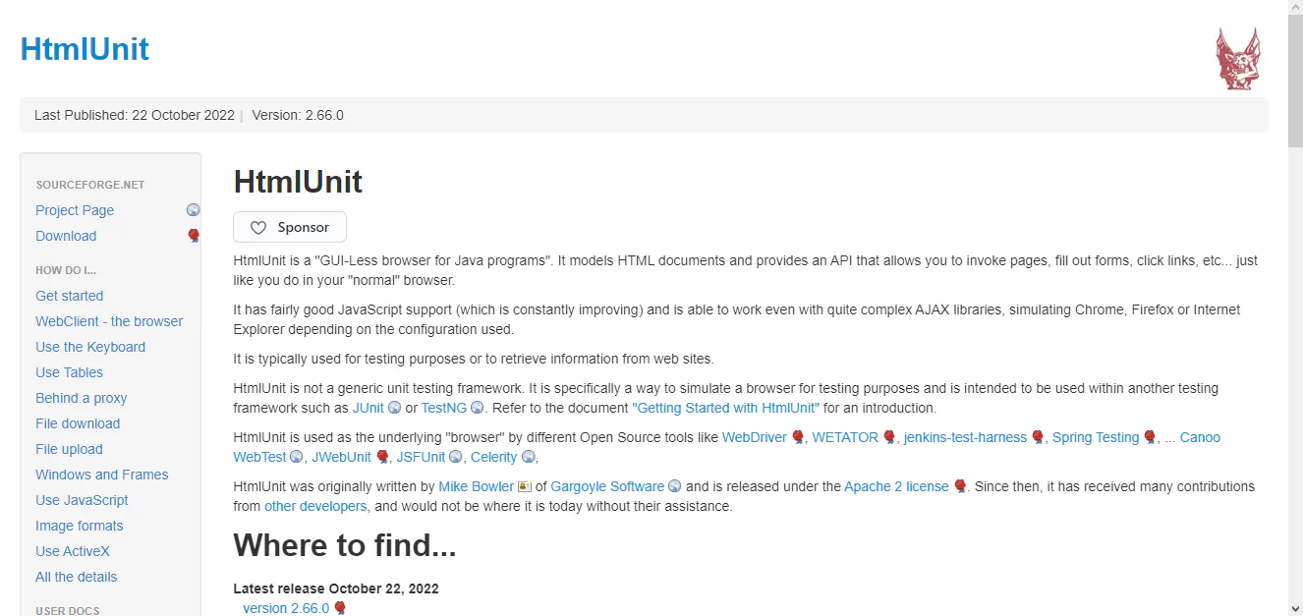Click the seal icon after Apache 2 license
The width and height of the screenshot is (1303, 616).
[x=958, y=485]
